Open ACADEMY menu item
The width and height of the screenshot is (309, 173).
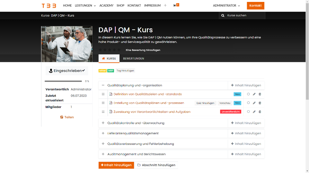106,5
